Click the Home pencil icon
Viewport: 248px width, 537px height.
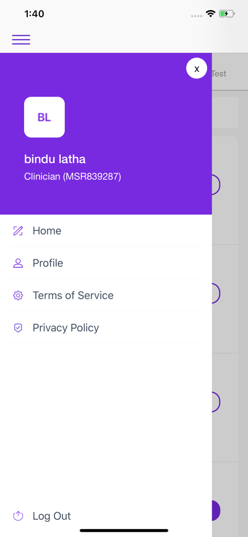(x=18, y=231)
